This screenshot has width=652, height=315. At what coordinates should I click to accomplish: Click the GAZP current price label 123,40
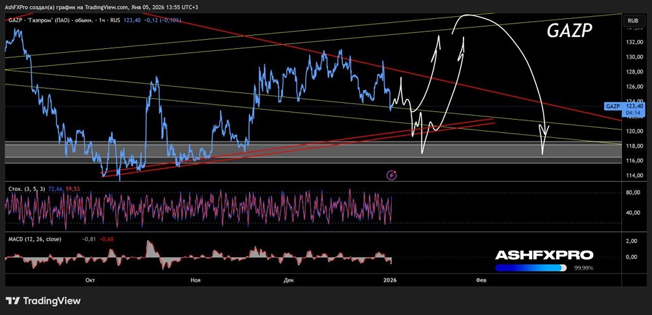pyautogui.click(x=634, y=106)
